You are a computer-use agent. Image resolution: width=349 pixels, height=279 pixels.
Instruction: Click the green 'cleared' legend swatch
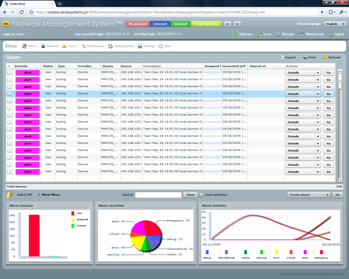coord(73,226)
